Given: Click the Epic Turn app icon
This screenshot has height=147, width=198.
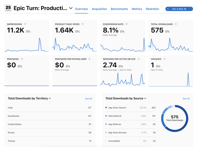Looking at the screenshot, I should [8, 8].
